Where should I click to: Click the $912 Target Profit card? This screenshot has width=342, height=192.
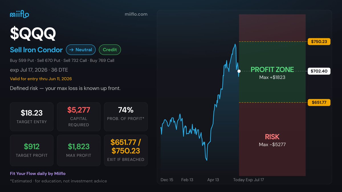[x=32, y=150]
